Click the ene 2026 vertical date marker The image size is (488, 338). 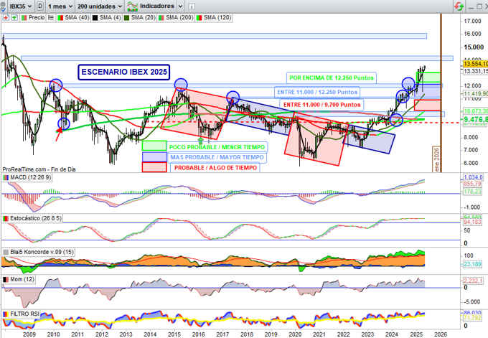click(x=436, y=159)
